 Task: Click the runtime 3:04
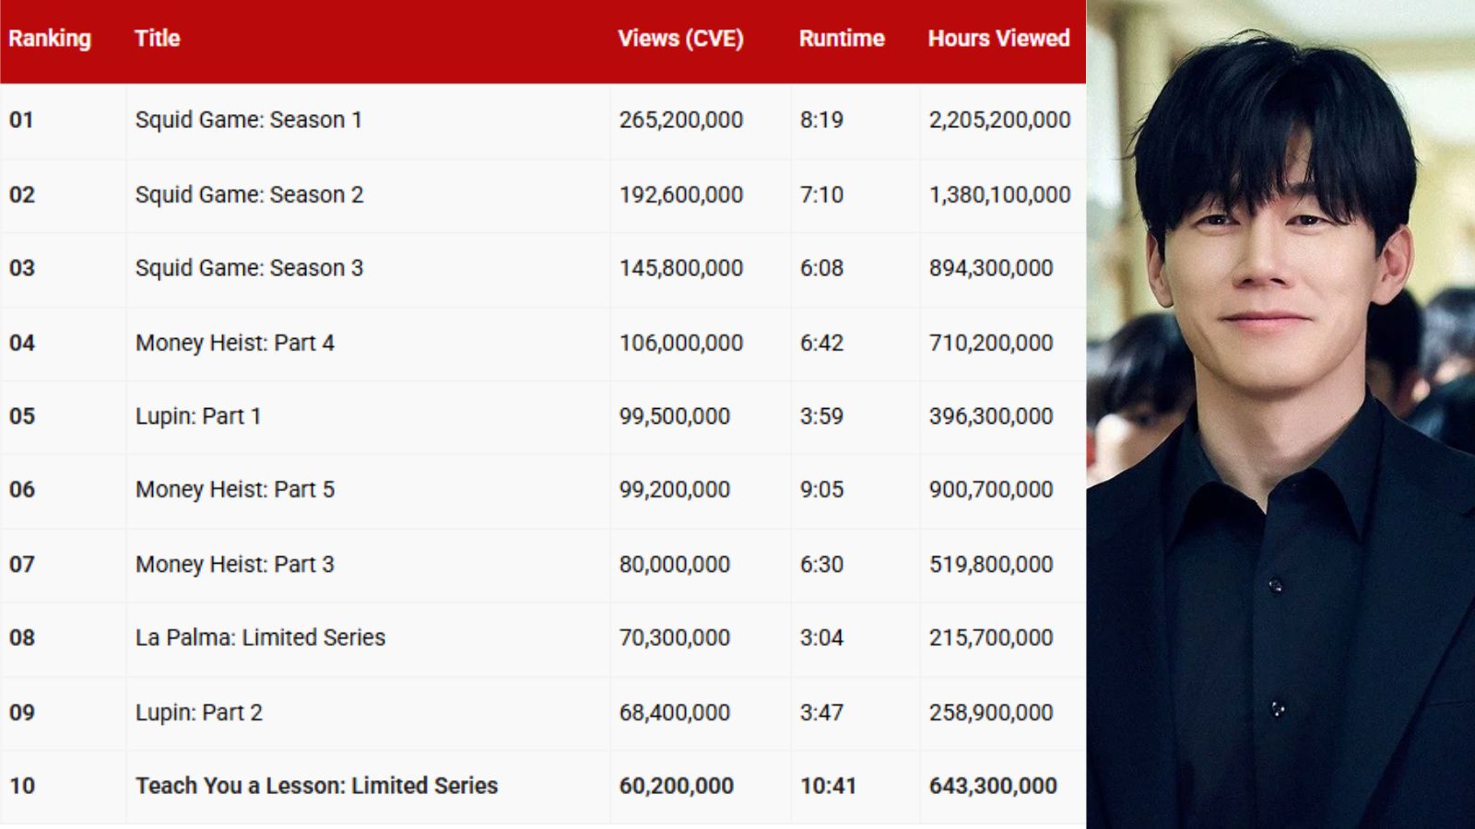point(821,637)
